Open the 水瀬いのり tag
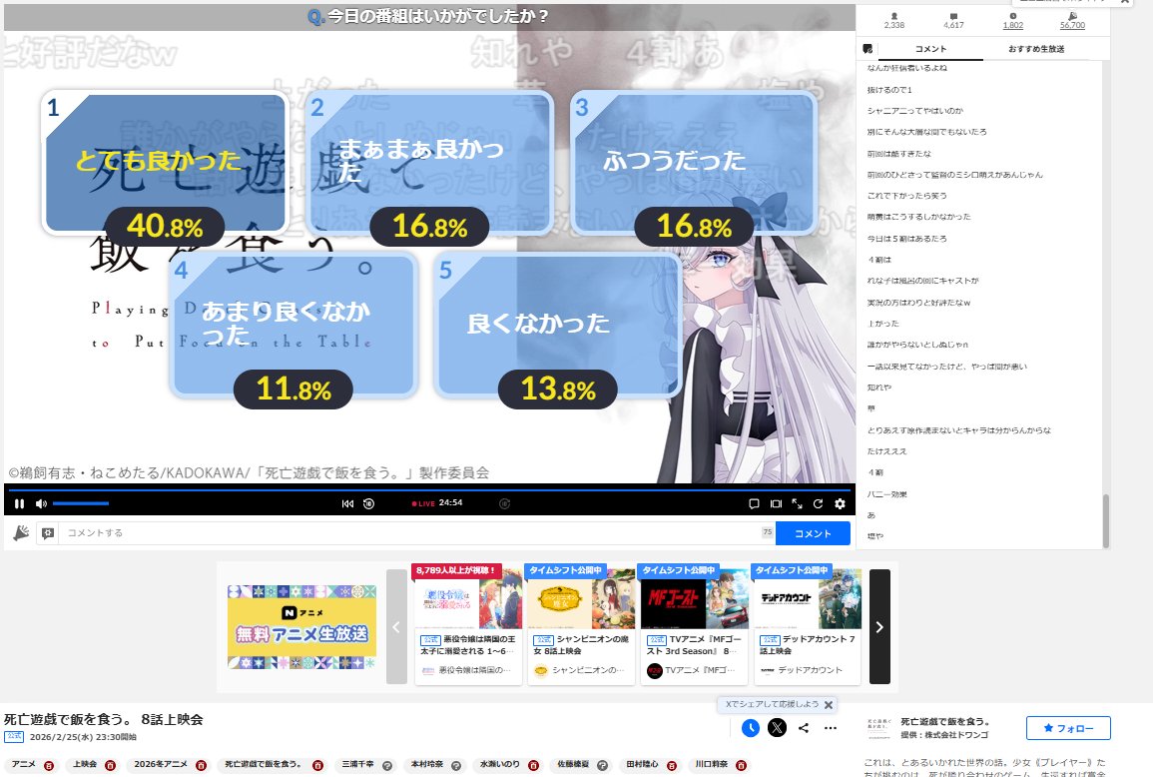This screenshot has width=1153, height=777. pyautogui.click(x=499, y=764)
